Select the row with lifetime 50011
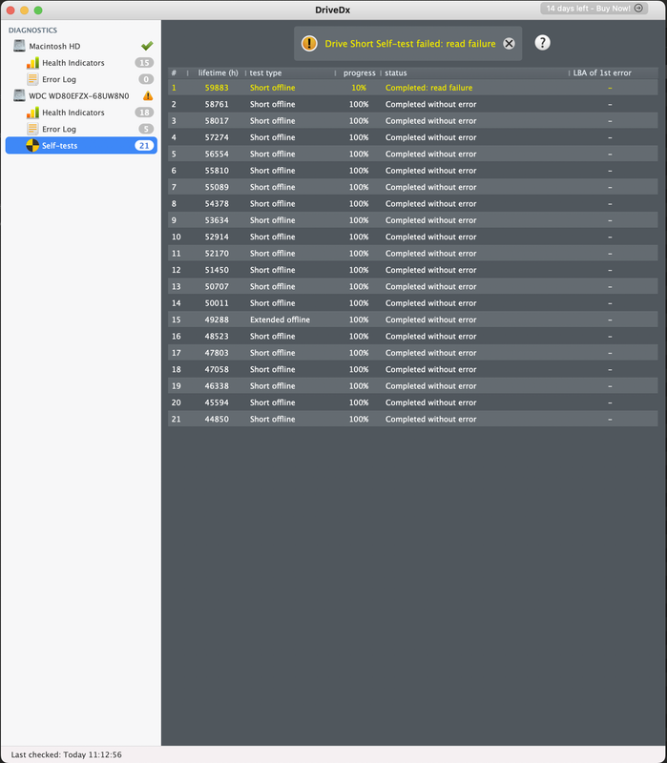Screen dimensions: 667x763 [413, 302]
